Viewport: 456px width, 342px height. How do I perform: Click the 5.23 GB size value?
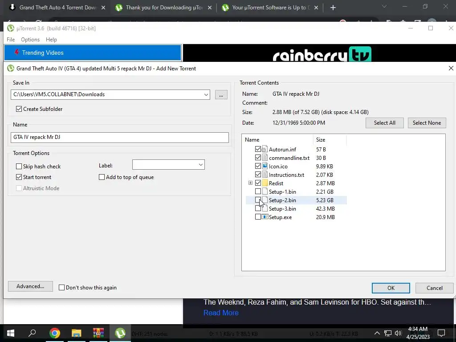[325, 200]
